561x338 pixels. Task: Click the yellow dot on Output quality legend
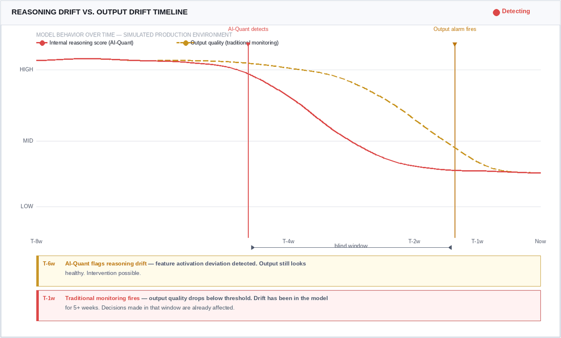[x=186, y=43]
